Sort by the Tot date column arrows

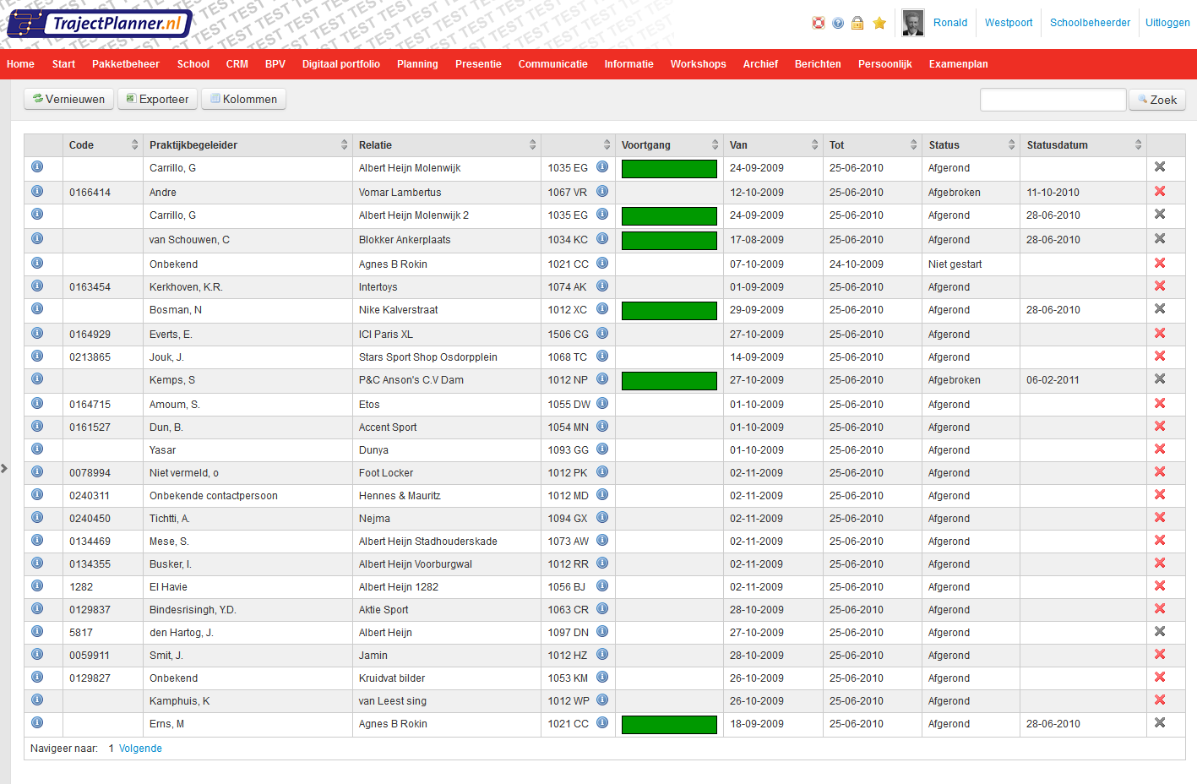pos(913,144)
